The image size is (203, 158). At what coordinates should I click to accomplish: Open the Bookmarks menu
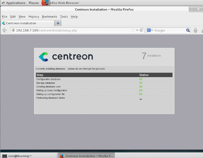click(49, 17)
